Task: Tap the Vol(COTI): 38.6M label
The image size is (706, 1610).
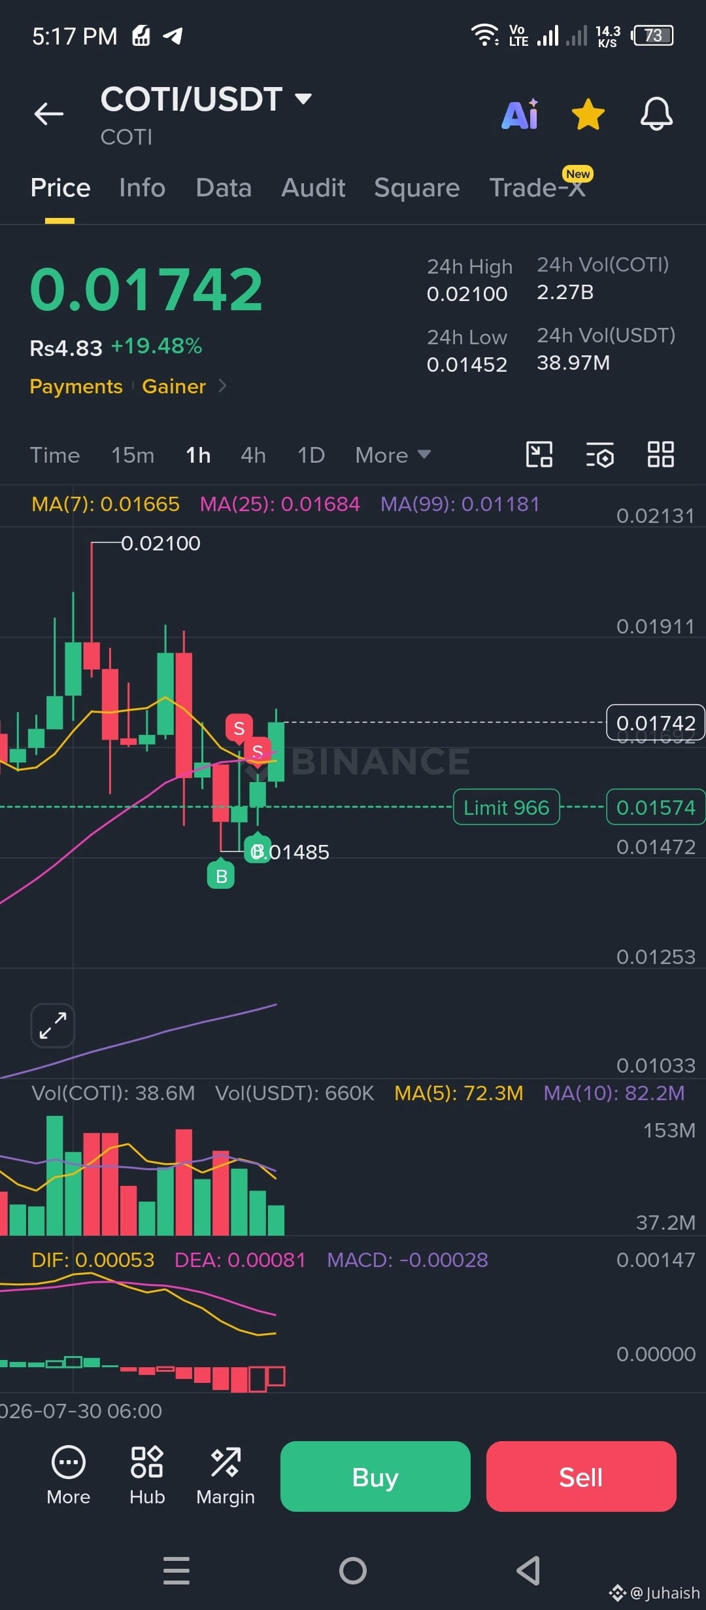Action: click(x=113, y=1093)
